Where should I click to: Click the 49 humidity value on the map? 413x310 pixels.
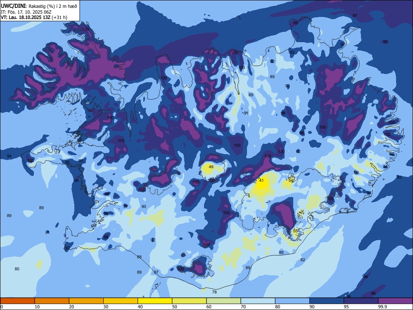tap(211, 167)
